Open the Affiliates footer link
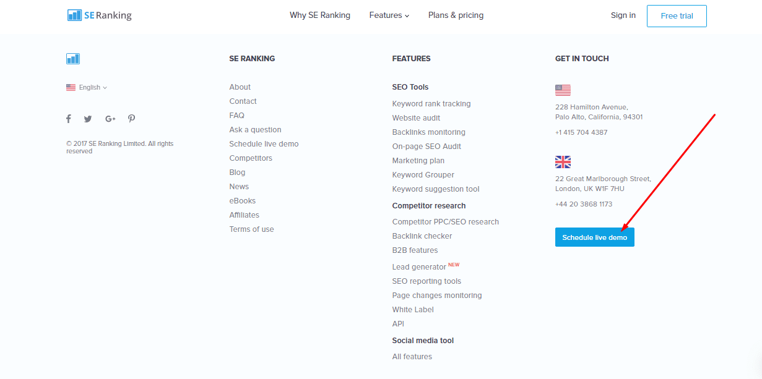The width and height of the screenshot is (762, 379). (x=245, y=215)
